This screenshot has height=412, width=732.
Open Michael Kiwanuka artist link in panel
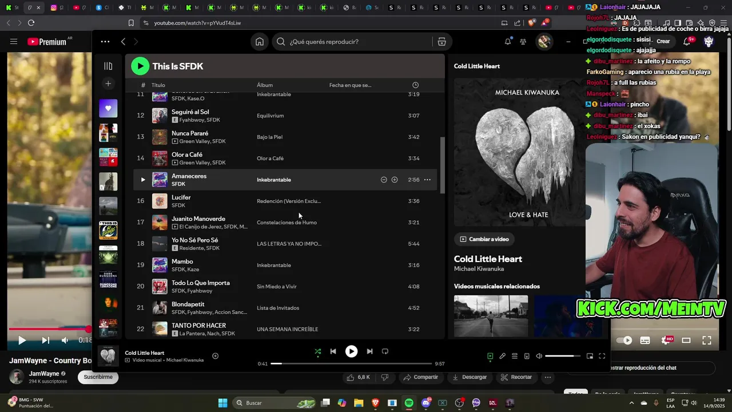(479, 269)
